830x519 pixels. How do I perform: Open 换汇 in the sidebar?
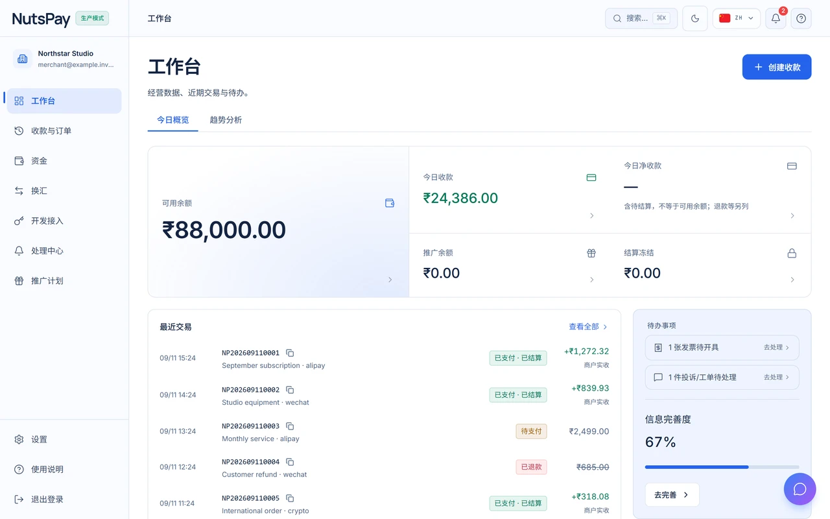pos(64,191)
